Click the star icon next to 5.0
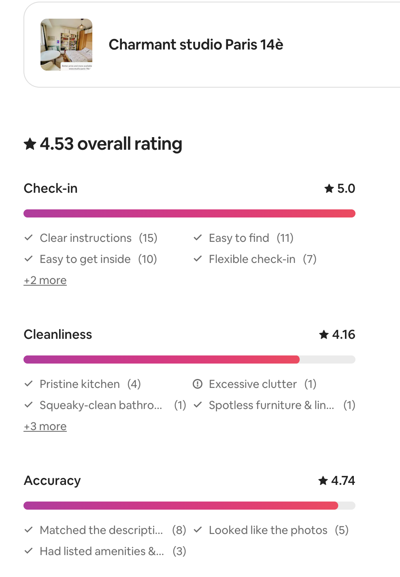The image size is (400, 577). (329, 188)
